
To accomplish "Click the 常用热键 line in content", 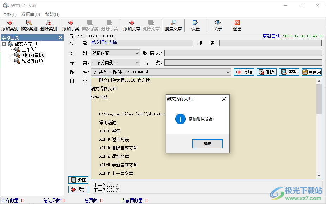I will tap(108, 122).
